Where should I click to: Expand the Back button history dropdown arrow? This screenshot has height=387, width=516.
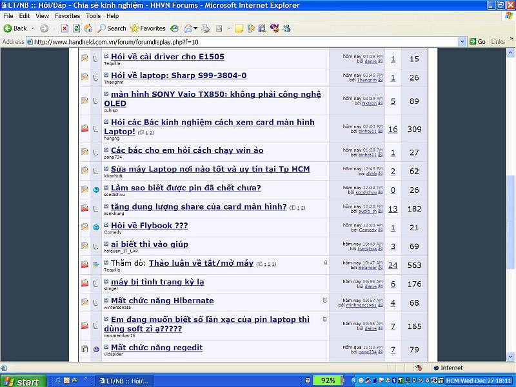point(33,28)
